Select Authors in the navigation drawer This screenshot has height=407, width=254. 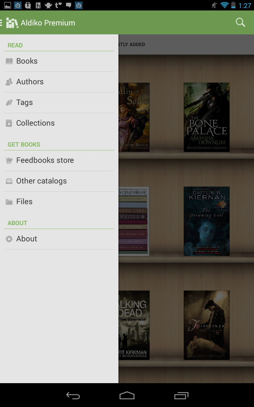pyautogui.click(x=30, y=82)
